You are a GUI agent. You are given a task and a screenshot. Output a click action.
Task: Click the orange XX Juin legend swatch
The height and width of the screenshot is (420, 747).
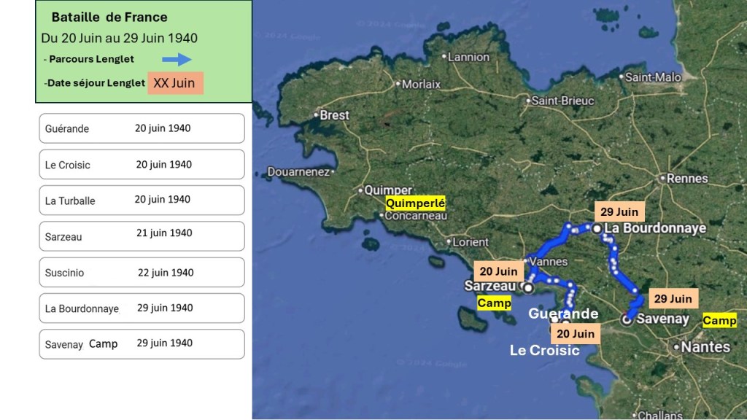(175, 83)
